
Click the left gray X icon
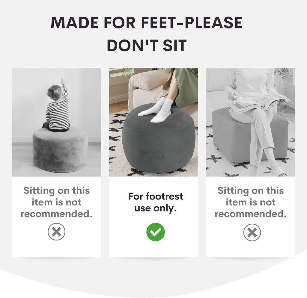(x=56, y=232)
